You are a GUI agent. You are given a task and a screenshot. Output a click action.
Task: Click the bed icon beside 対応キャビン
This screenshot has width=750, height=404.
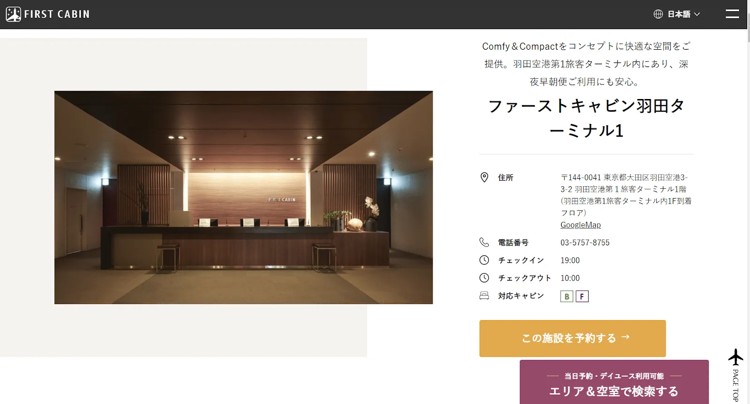tap(484, 296)
